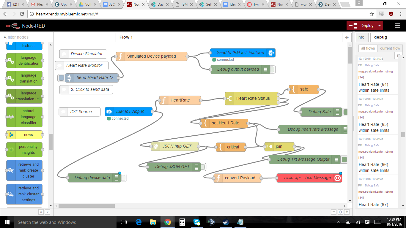
Task: Trigger the Send Heart Rate inject button
Action: pos(62,78)
